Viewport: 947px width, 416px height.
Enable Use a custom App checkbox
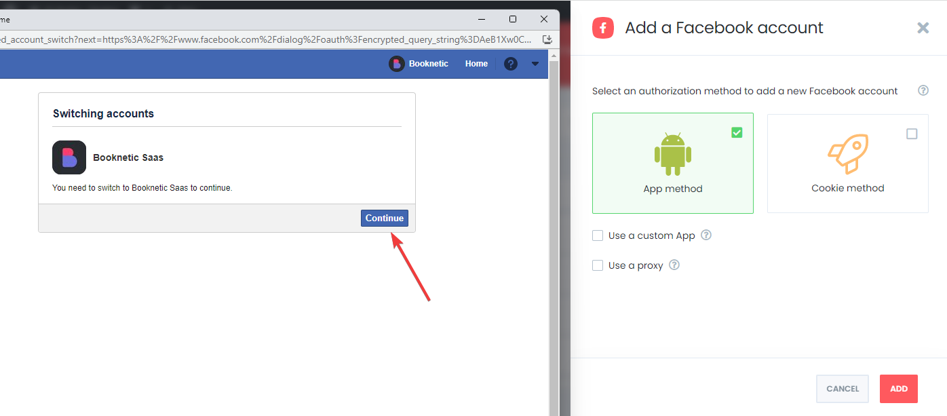pyautogui.click(x=598, y=235)
